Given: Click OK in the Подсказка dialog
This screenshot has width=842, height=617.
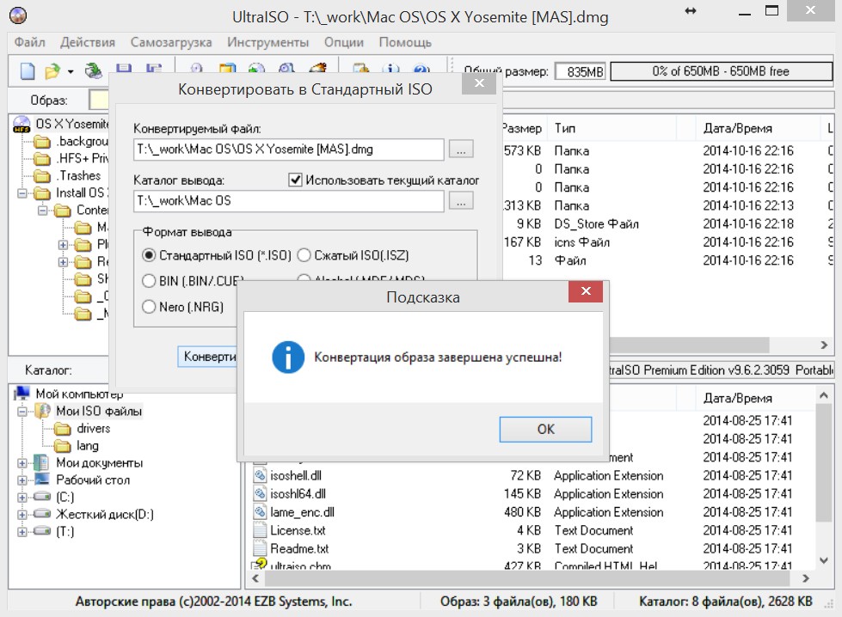Looking at the screenshot, I should (545, 429).
